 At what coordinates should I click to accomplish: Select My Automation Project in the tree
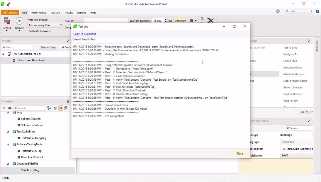pyautogui.click(x=27, y=54)
